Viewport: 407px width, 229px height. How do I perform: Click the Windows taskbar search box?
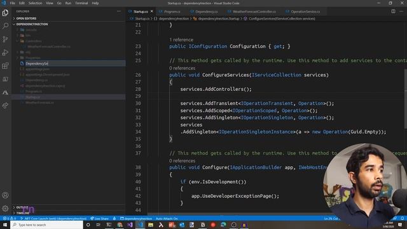click(x=46, y=225)
